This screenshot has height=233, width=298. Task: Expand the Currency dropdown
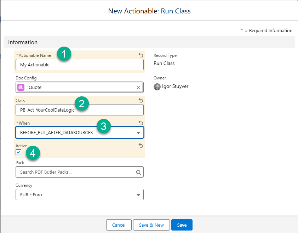[x=79, y=195]
